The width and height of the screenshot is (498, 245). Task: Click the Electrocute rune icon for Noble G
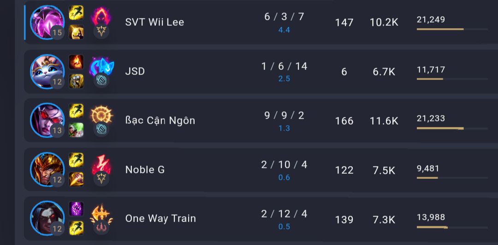click(101, 165)
